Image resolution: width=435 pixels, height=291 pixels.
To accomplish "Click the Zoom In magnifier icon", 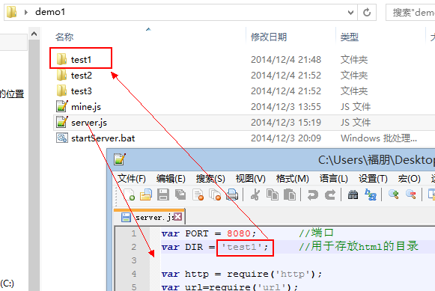I will pyautogui.click(x=393, y=194).
